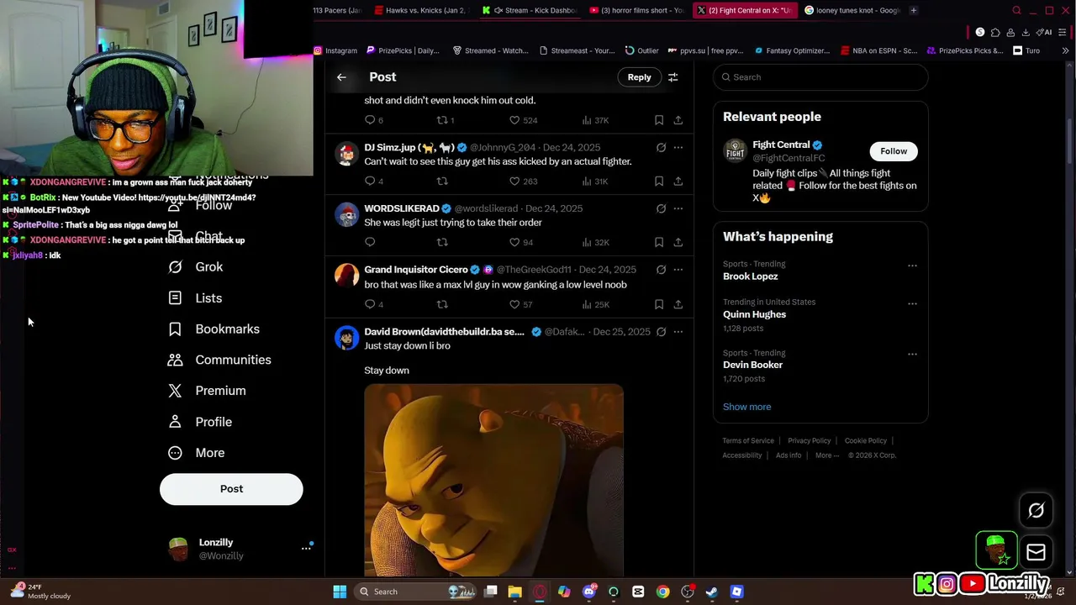The width and height of the screenshot is (1076, 605).
Task: Open the floating Messages envelope button
Action: click(1036, 552)
